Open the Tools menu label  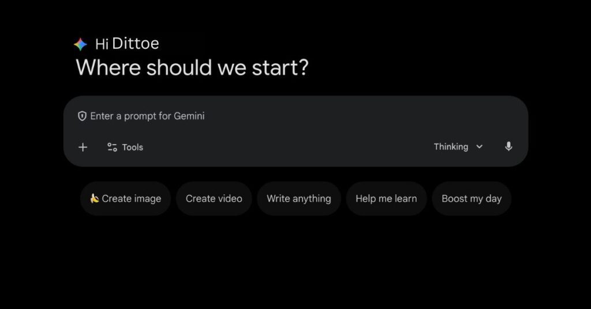click(x=132, y=148)
